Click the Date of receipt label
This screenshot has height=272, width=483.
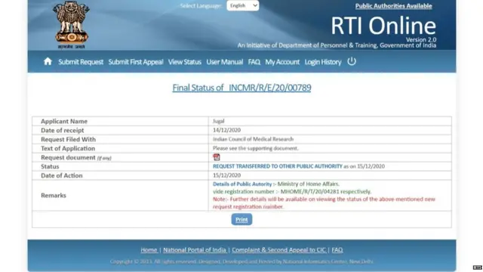tap(62, 130)
